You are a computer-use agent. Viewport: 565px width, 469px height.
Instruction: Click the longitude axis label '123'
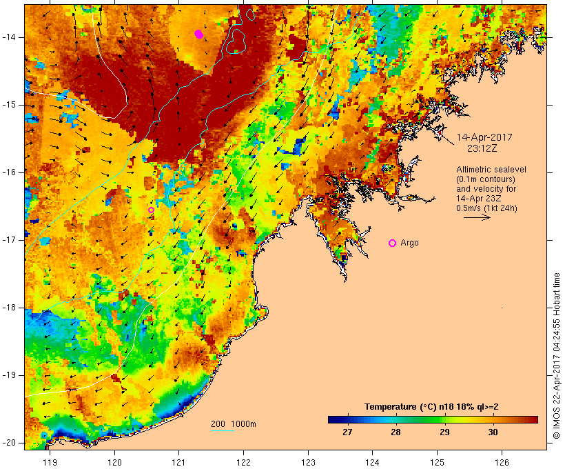(x=308, y=462)
